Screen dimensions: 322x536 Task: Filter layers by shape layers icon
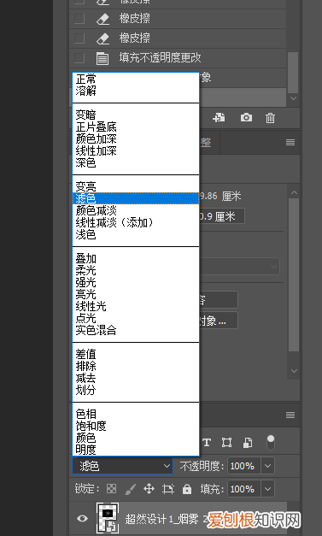coord(226,443)
